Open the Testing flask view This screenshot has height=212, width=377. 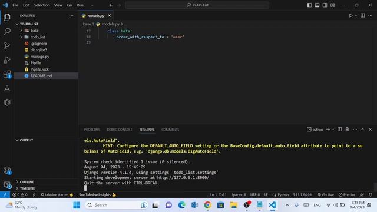pyautogui.click(x=7, y=88)
